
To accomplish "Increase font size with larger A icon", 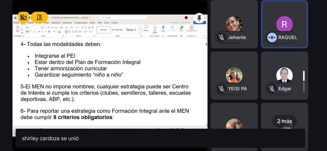I will [49, 28].
